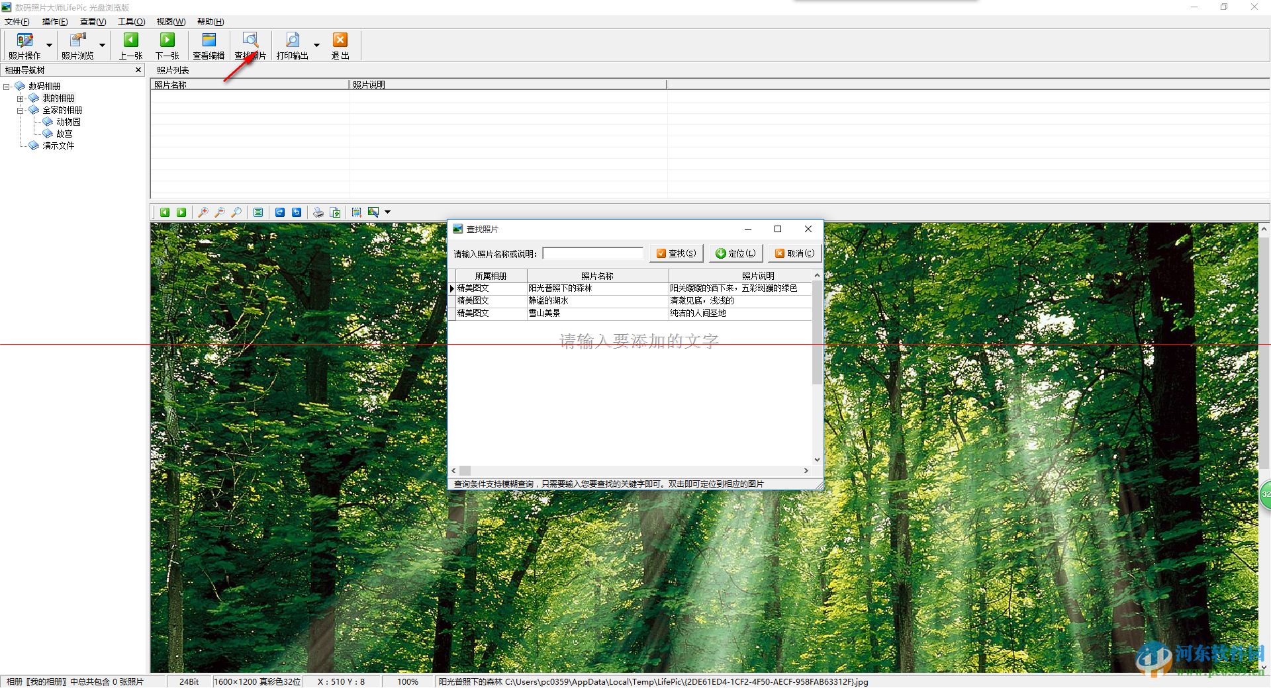Expand the 我的相册 tree node
Viewport: 1271px width, 688px height.
click(x=21, y=97)
